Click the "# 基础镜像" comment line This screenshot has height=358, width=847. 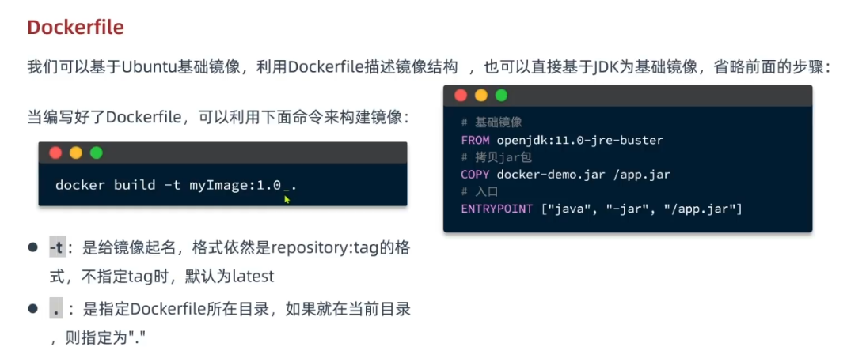click(491, 122)
